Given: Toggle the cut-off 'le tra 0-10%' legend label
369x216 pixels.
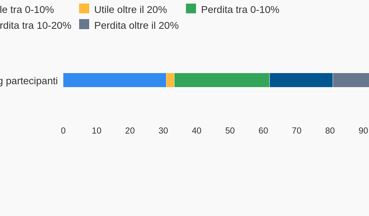Looking at the screenshot, I should (x=27, y=10).
